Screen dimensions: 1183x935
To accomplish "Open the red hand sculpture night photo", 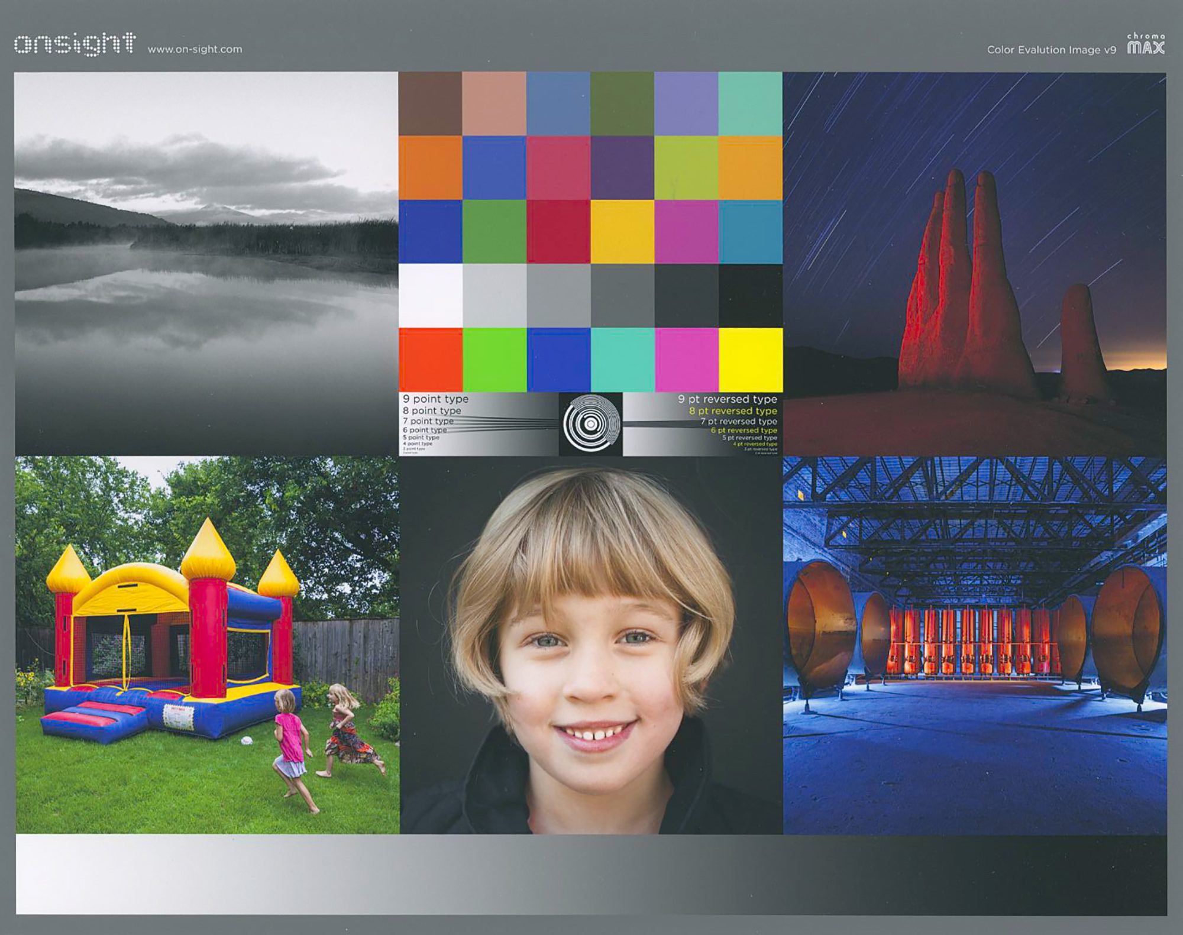I will pos(975,263).
